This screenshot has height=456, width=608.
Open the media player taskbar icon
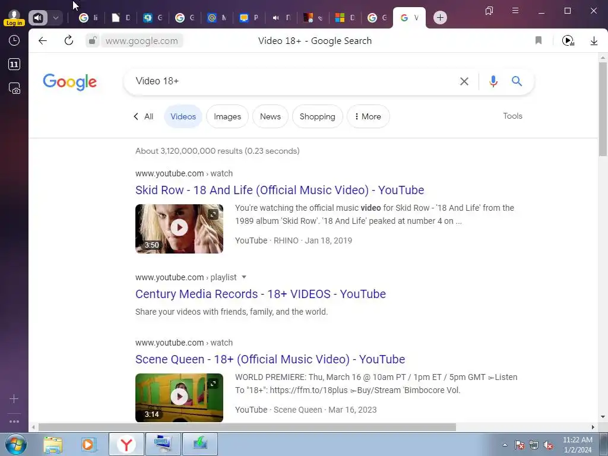(x=89, y=444)
